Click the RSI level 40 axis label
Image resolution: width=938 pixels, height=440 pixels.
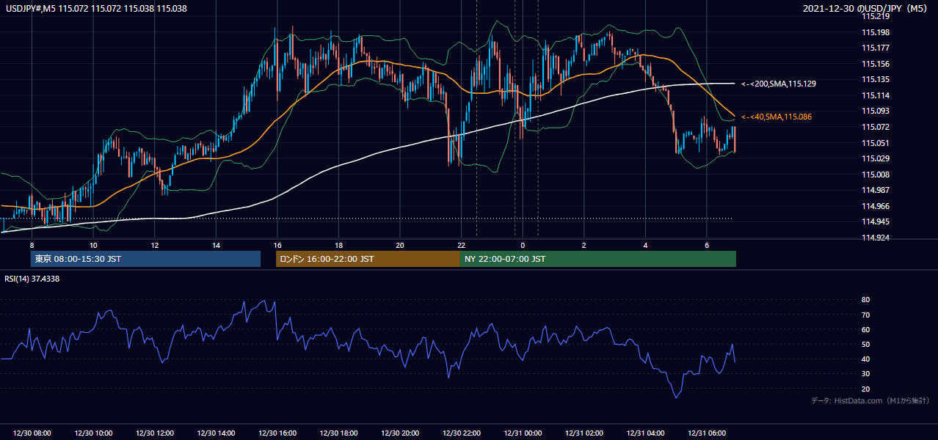point(865,359)
